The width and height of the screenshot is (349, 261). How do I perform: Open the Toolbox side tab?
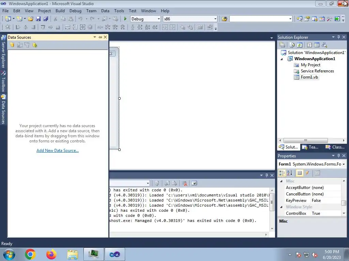(x=3, y=82)
